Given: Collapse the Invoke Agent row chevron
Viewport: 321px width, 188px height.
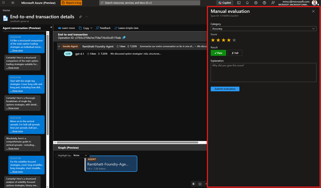Looking at the screenshot, I should tap(59, 47).
